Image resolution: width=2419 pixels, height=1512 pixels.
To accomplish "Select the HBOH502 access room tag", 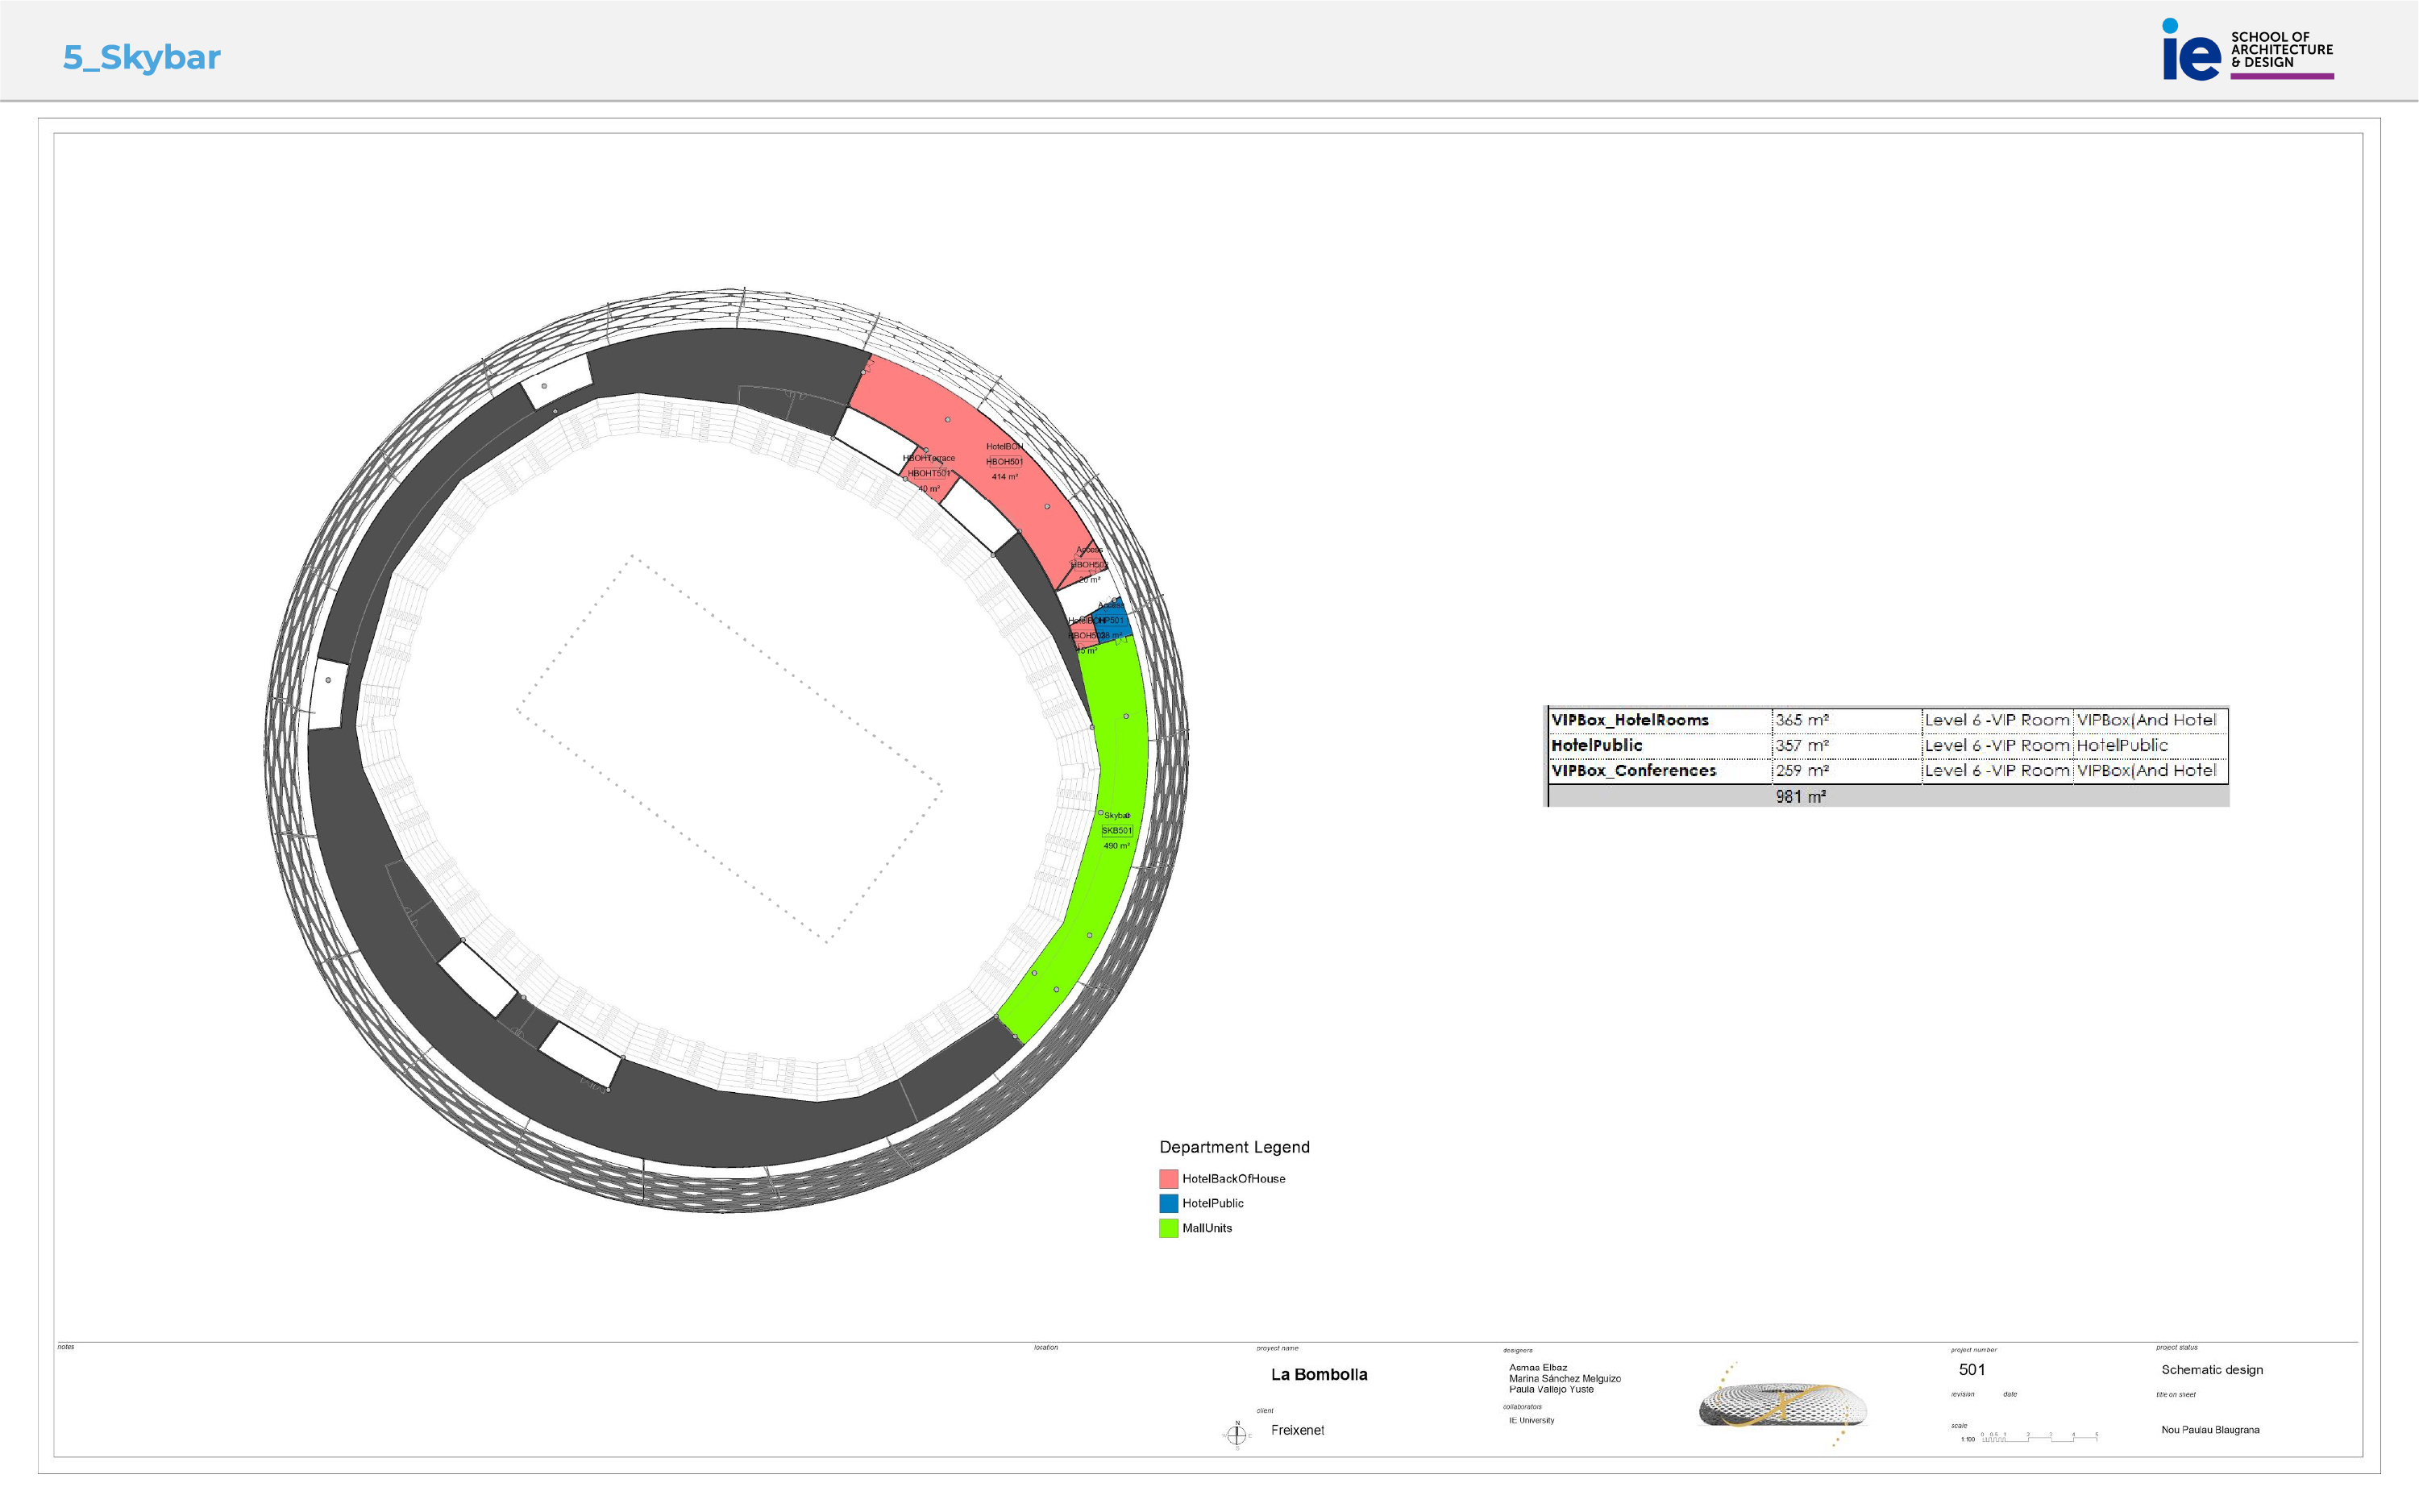I will pyautogui.click(x=1088, y=565).
